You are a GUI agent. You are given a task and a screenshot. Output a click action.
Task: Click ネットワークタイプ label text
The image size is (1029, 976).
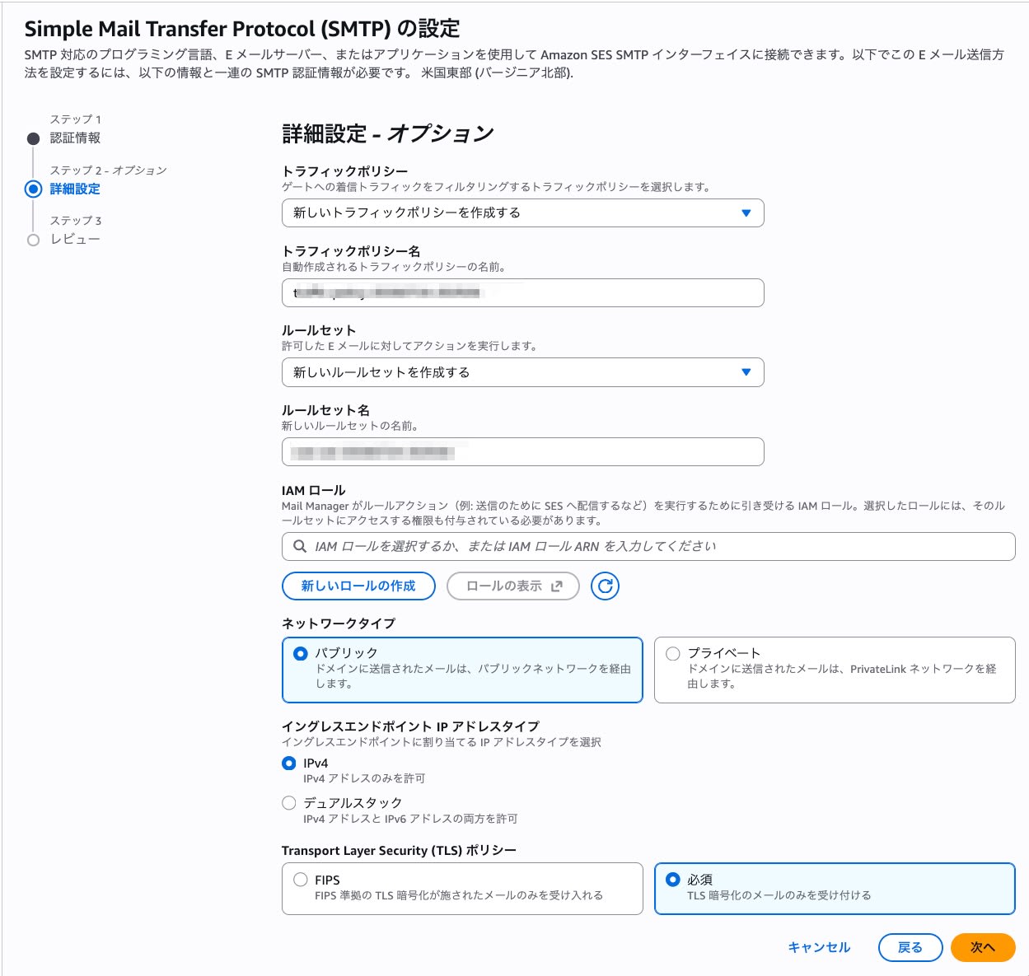tap(339, 623)
